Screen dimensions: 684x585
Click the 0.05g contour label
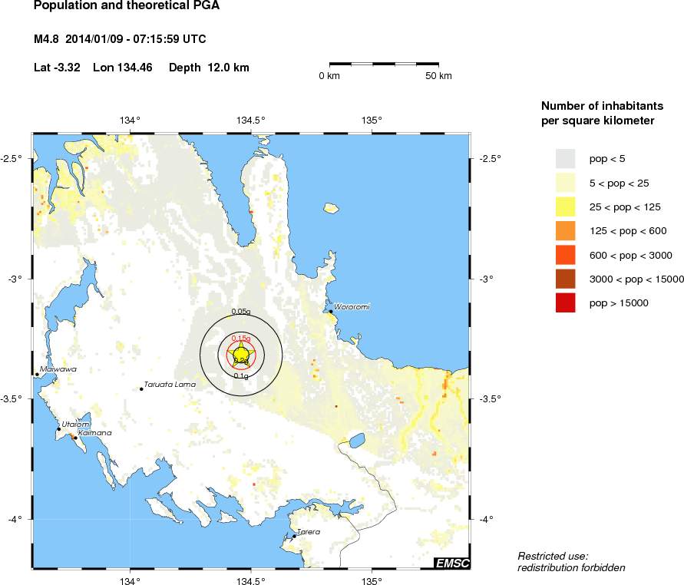[x=241, y=311]
